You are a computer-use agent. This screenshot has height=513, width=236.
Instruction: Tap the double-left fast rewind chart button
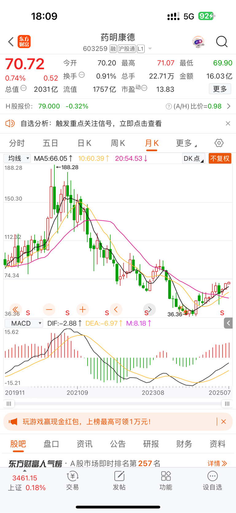pos(15,309)
